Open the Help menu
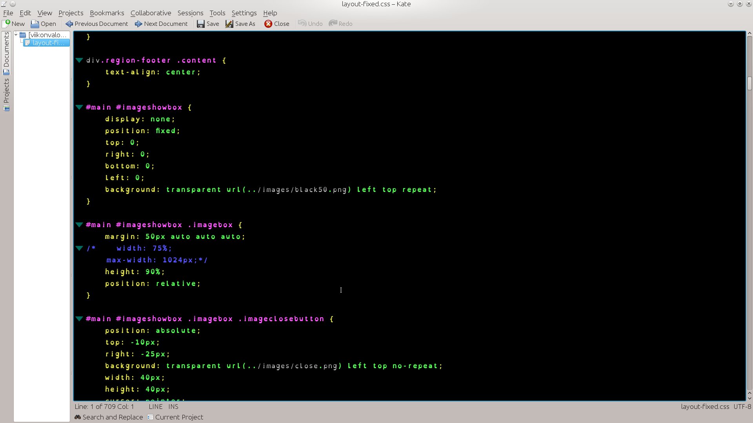Screen dimensions: 753x423 click(270, 13)
